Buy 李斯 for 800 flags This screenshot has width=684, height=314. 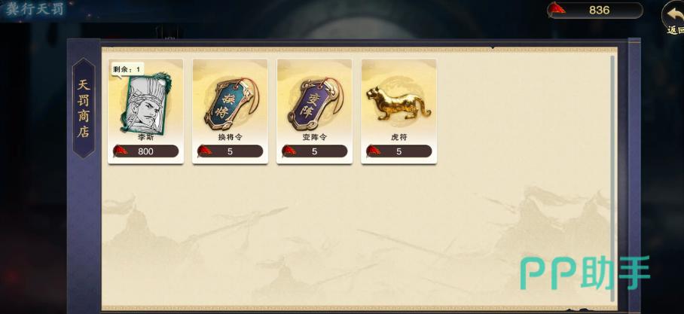[x=145, y=151]
